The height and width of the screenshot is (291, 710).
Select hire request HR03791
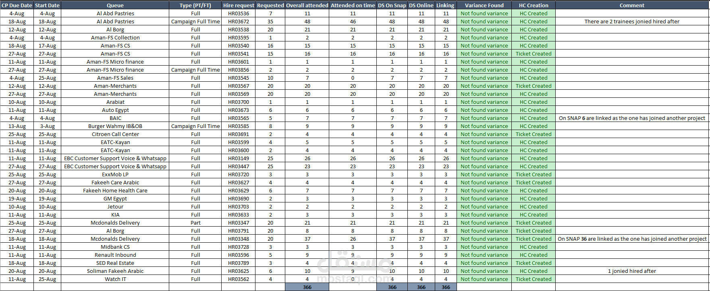tap(239, 231)
